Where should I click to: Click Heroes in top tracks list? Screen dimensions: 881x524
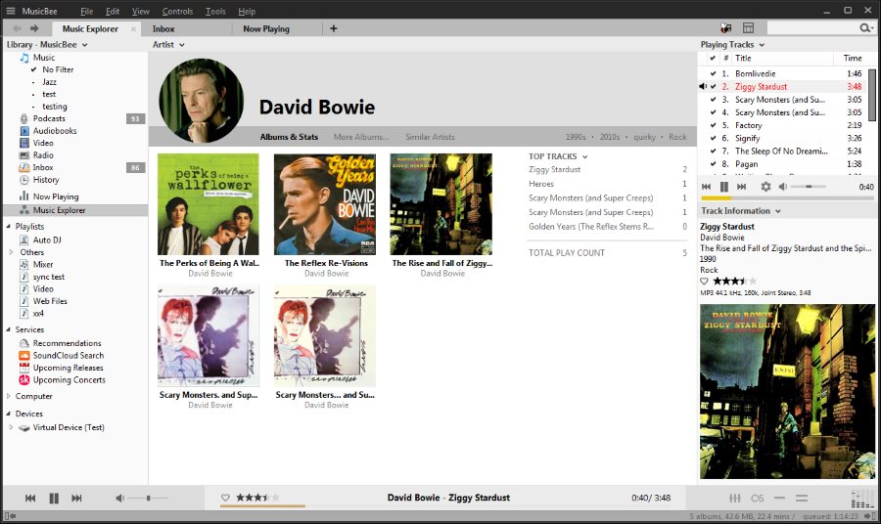541,184
